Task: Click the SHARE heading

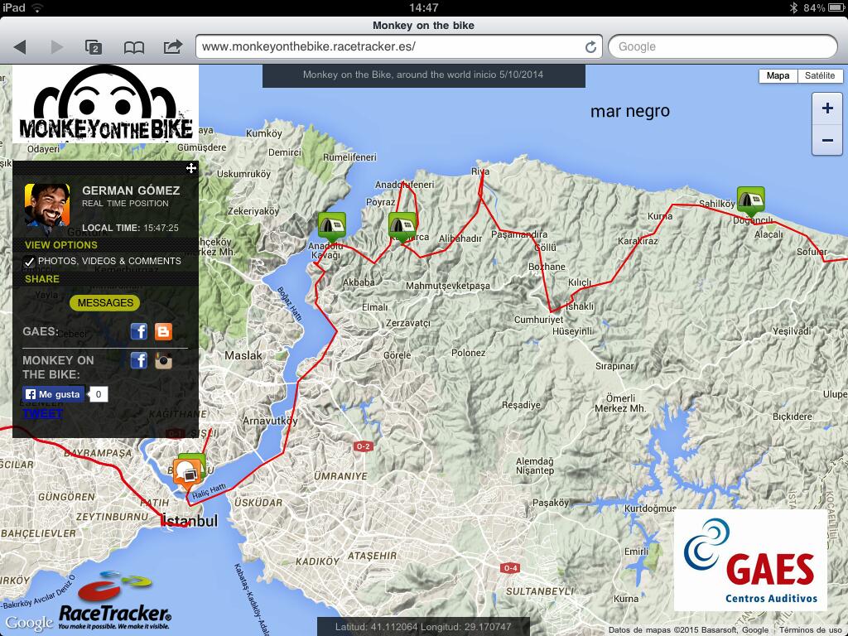Action: (x=42, y=279)
